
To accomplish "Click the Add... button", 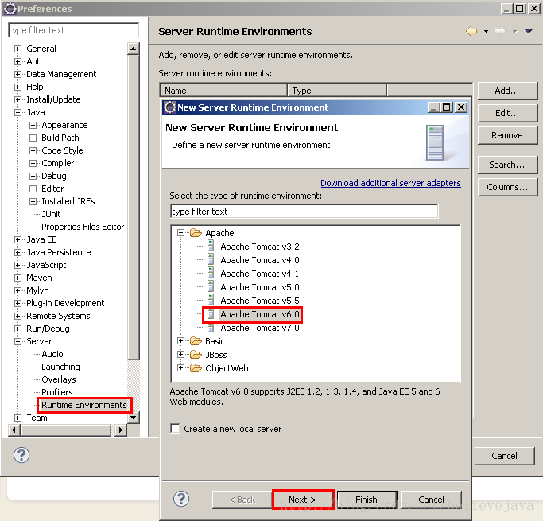I will tap(507, 91).
